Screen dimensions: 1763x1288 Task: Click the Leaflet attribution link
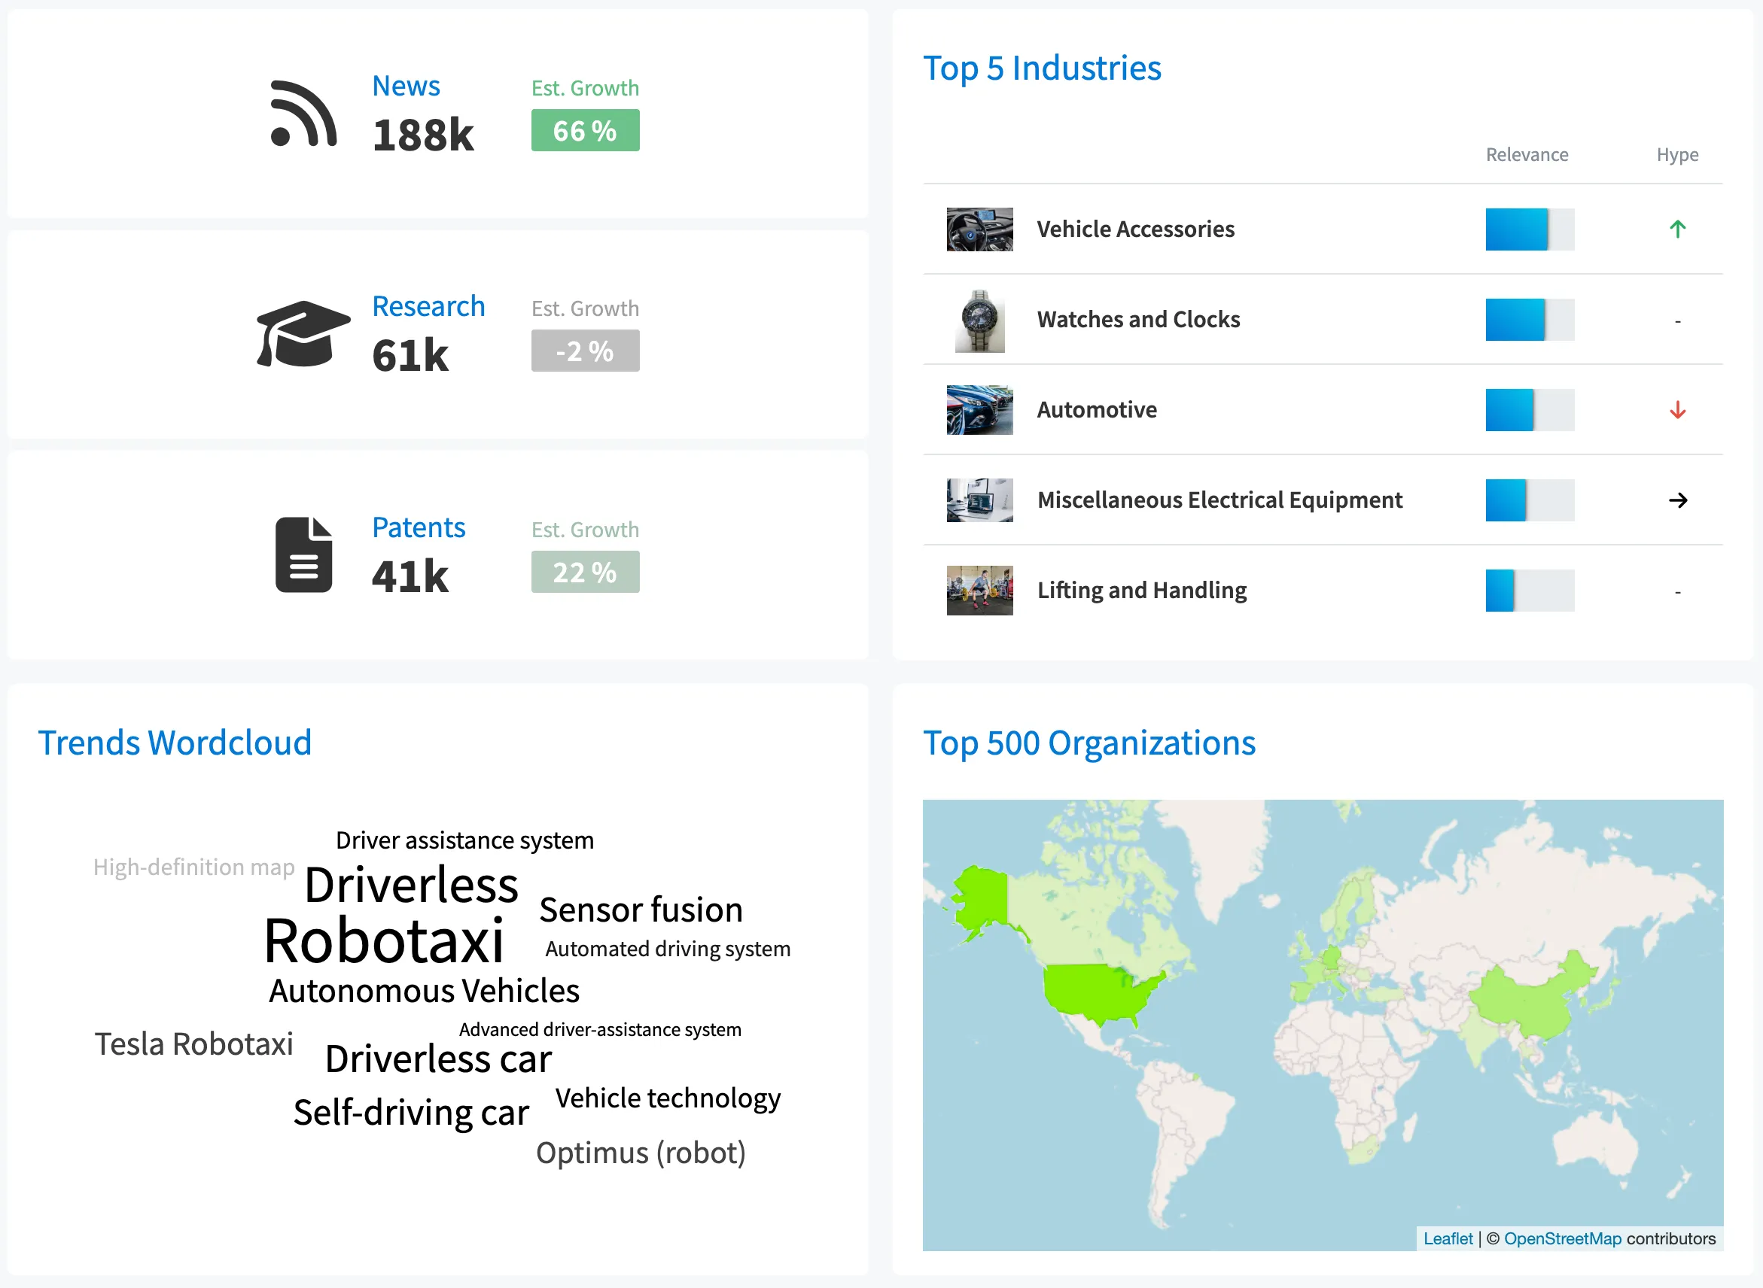click(x=1447, y=1239)
